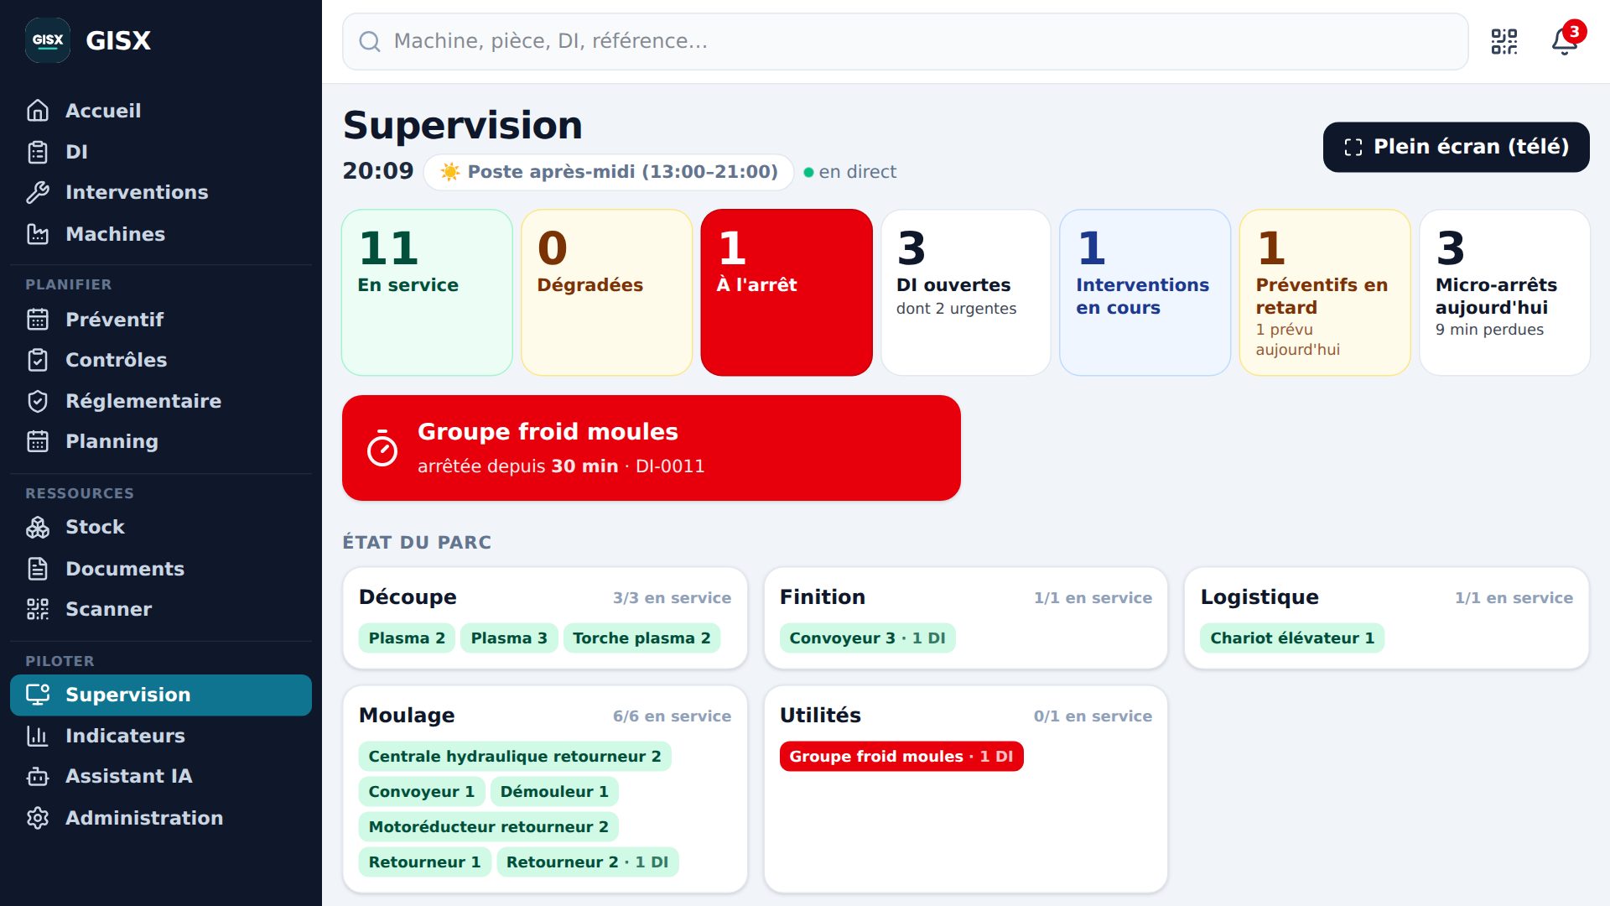This screenshot has height=906, width=1610.
Task: Click the Accueil home icon
Action: (38, 111)
